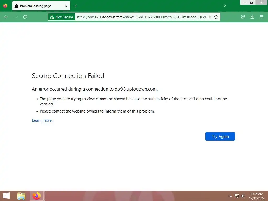
Task: Open a new tab with plus button
Action: (76, 6)
